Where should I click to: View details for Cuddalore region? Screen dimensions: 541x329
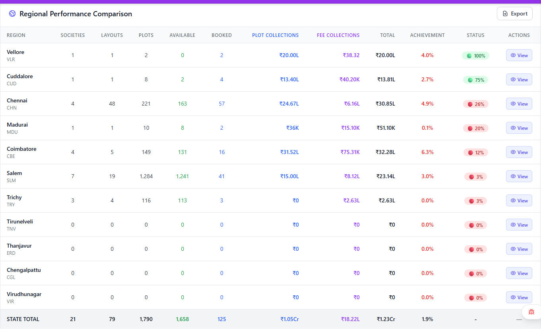(519, 80)
